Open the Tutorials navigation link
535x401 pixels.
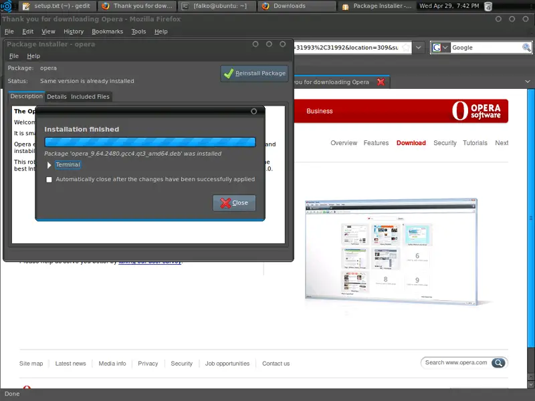[x=475, y=143]
